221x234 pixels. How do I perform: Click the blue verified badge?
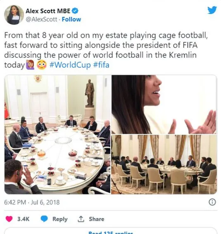75,11
